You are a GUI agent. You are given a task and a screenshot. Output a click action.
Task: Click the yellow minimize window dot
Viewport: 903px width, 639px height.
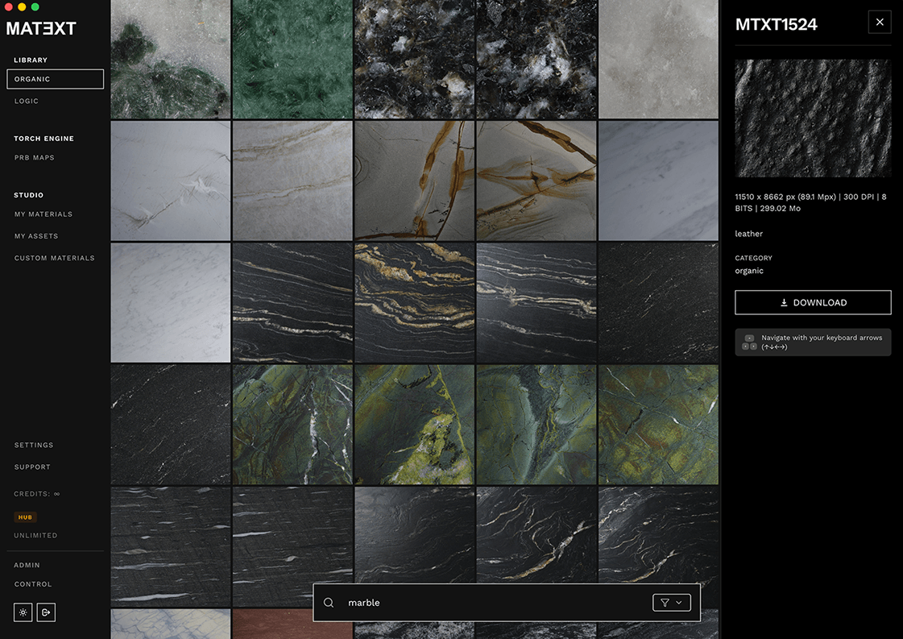pos(22,7)
